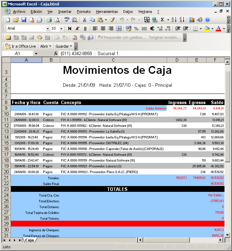
Task: Expand the Name Box dropdown arrow
Action: pyautogui.click(x=36, y=54)
